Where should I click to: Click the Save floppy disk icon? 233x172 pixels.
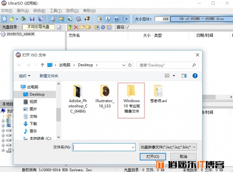[x=32, y=19]
